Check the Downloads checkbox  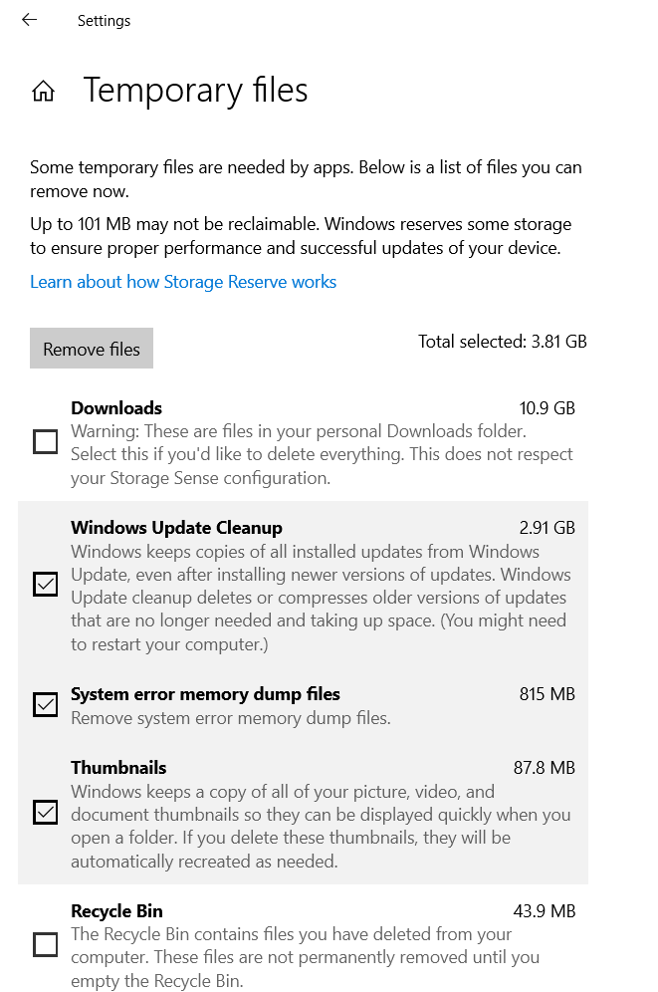pyautogui.click(x=45, y=441)
